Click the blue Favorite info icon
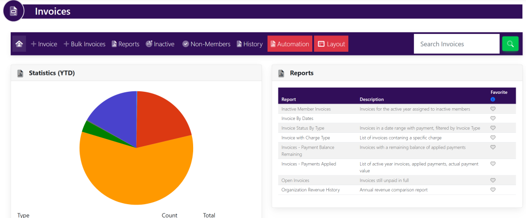Viewport: 526px width, 218px height. point(493,99)
